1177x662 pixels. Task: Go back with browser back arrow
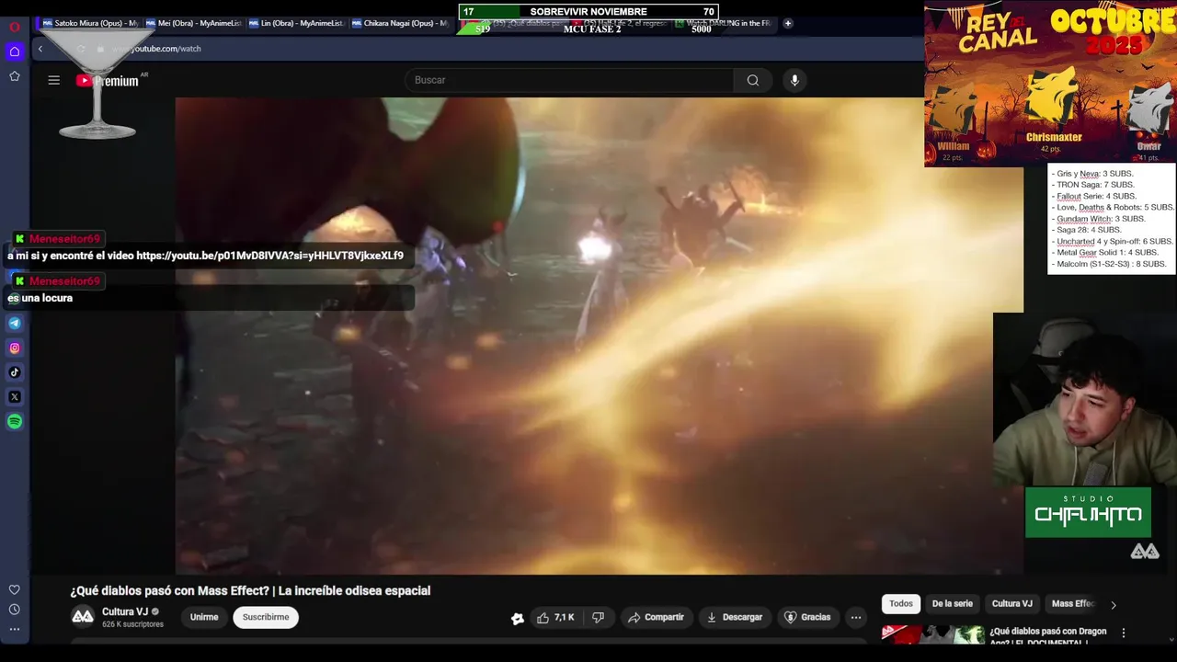[x=40, y=49]
